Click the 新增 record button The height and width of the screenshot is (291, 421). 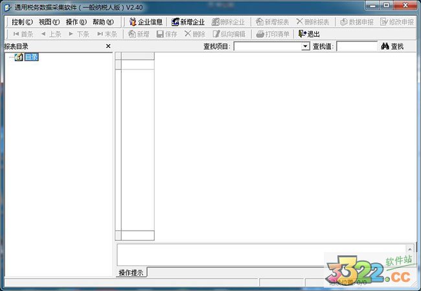139,34
